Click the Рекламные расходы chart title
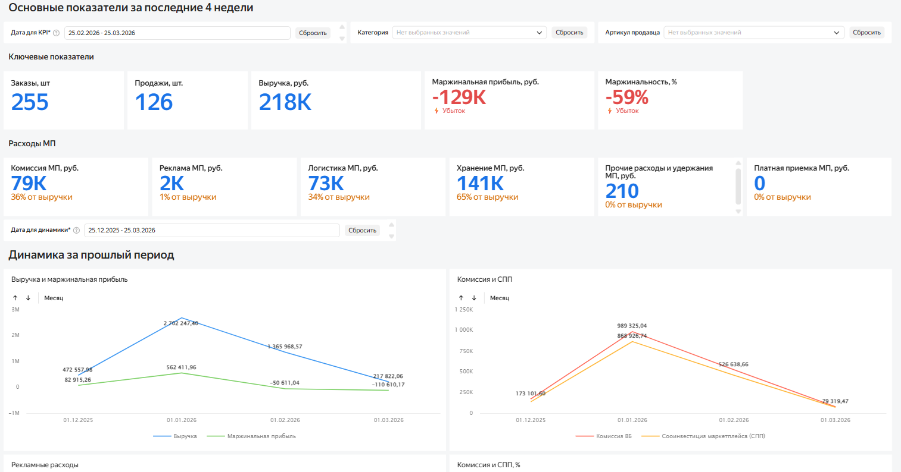 click(x=45, y=465)
